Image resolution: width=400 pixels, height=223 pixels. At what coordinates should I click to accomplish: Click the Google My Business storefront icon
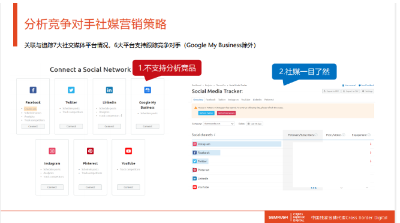click(x=148, y=90)
